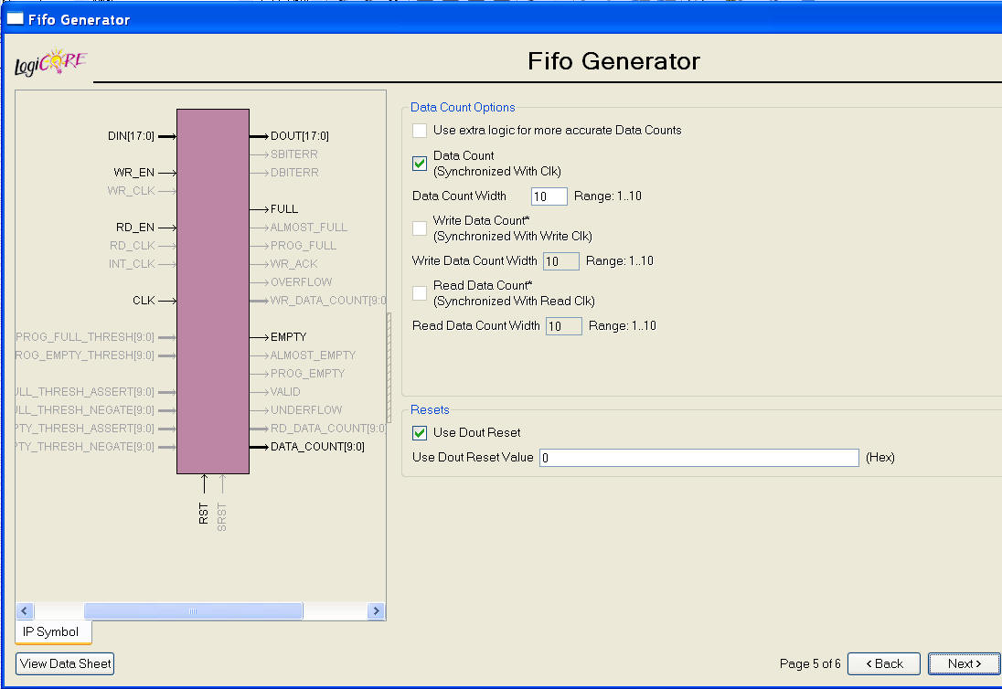Click the WR_DATA_COUNT port label
The width and height of the screenshot is (1002, 689).
pos(328,301)
